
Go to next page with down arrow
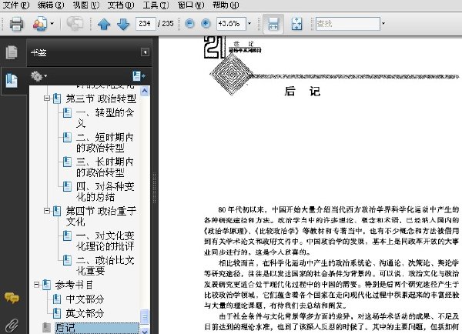[x=123, y=24]
